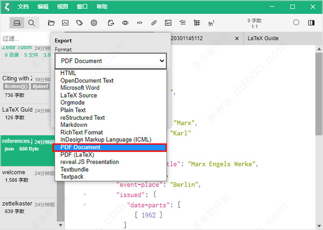The height and width of the screenshot is (230, 323).
Task: Close the 20301145112 tab
Action: pos(237,39)
